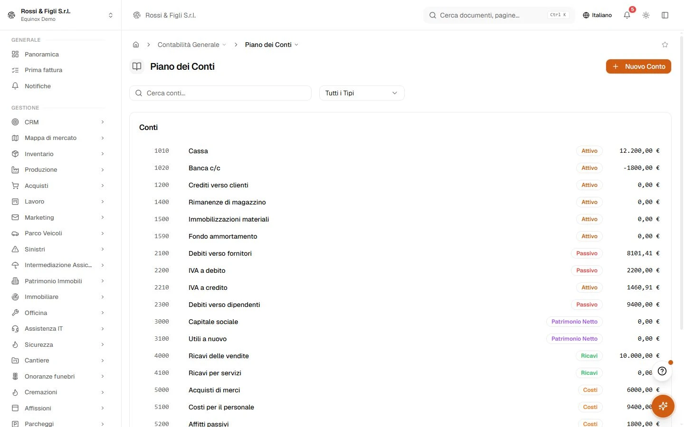Screen dimensions: 684x427
Task: Click the Inventario box icon
Action: click(15, 154)
